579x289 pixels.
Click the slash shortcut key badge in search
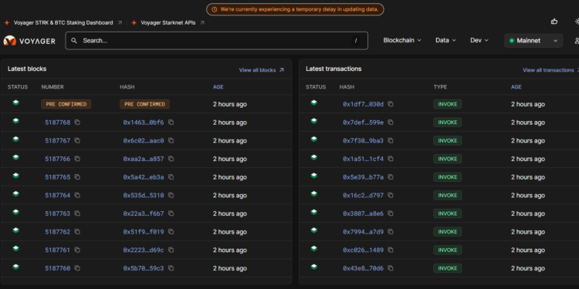click(356, 41)
